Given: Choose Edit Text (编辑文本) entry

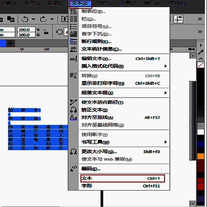Looking at the screenshot, I should pyautogui.click(x=96, y=59).
